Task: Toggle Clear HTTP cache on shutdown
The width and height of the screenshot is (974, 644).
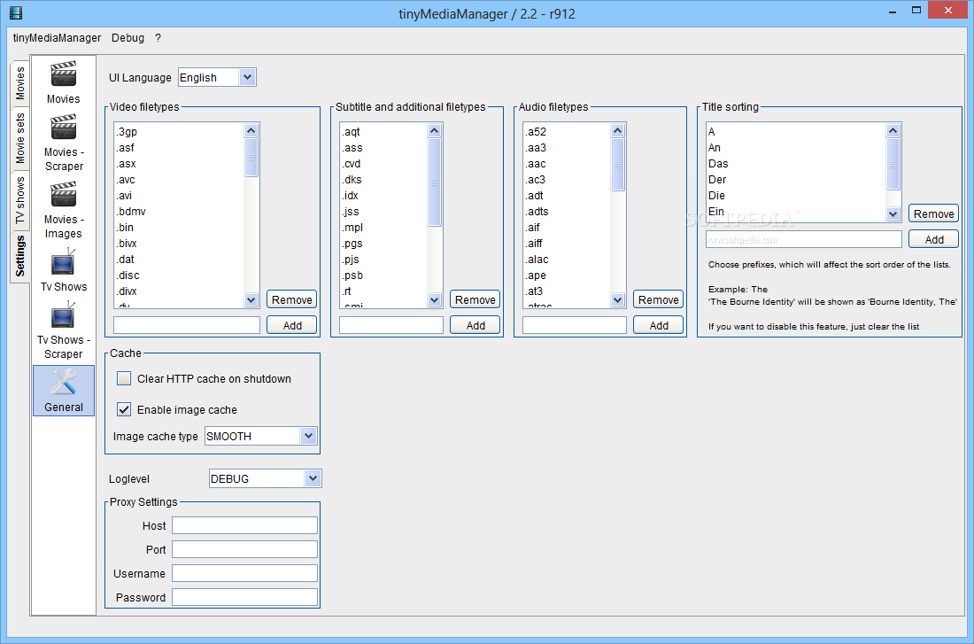Action: (124, 378)
